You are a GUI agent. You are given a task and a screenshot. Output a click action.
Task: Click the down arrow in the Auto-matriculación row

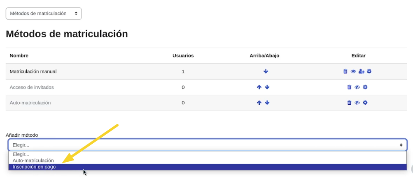[267, 103]
